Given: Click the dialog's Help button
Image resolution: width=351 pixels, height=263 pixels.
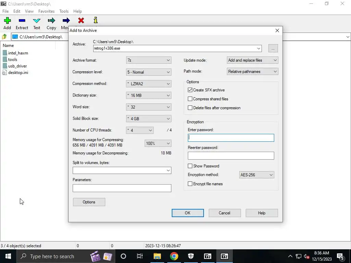Looking at the screenshot, I should (262, 213).
